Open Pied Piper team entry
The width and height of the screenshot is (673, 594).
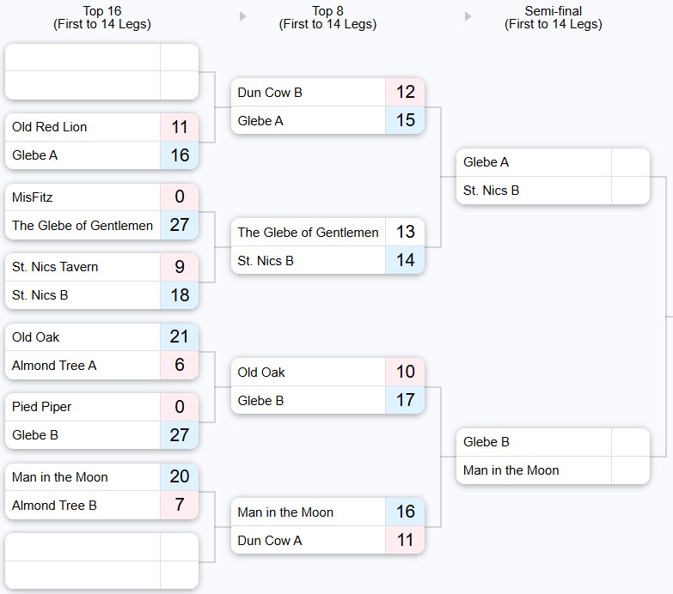pyautogui.click(x=42, y=407)
